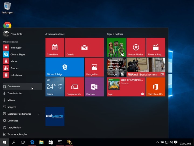Show hidden tray icons arrow
The width and height of the screenshot is (194, 146).
pyautogui.click(x=158, y=142)
